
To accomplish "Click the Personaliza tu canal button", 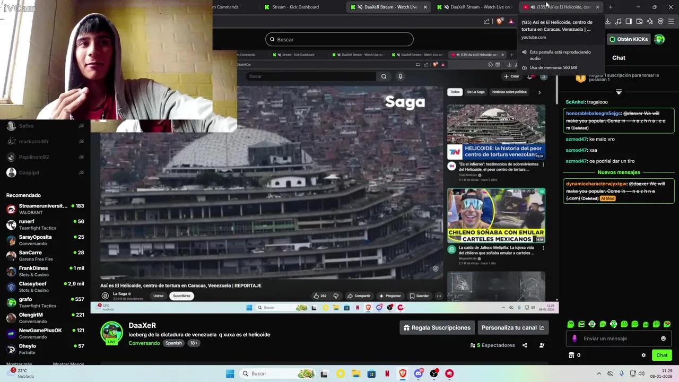I will click(x=513, y=328).
